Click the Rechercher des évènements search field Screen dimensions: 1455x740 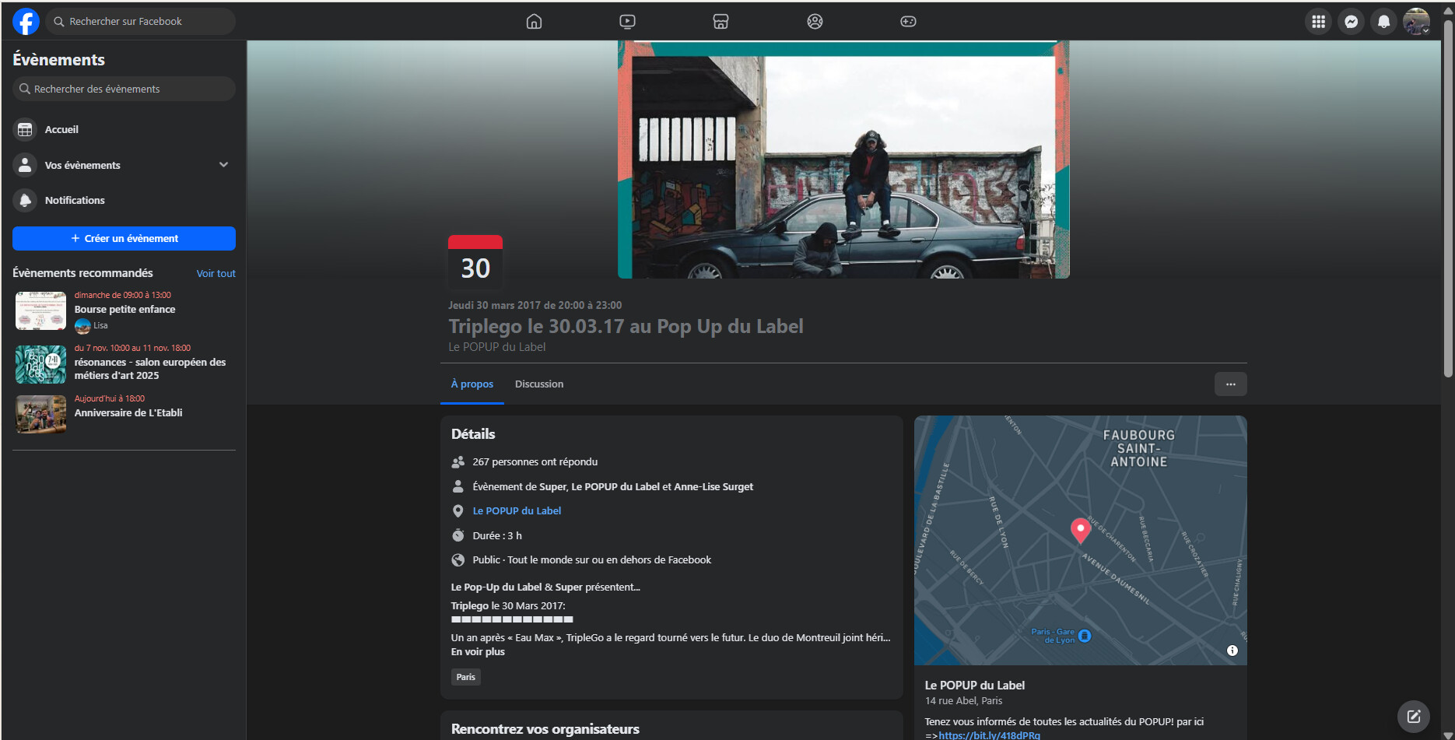coord(124,89)
